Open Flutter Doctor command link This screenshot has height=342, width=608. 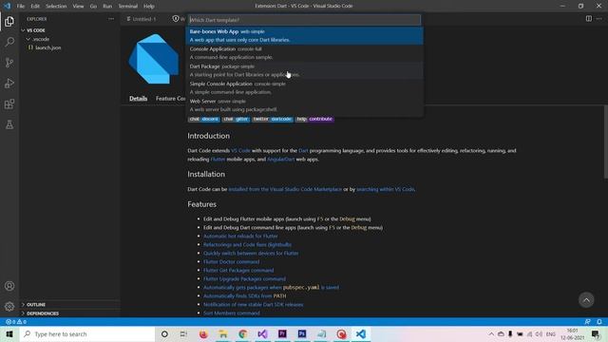point(232,262)
